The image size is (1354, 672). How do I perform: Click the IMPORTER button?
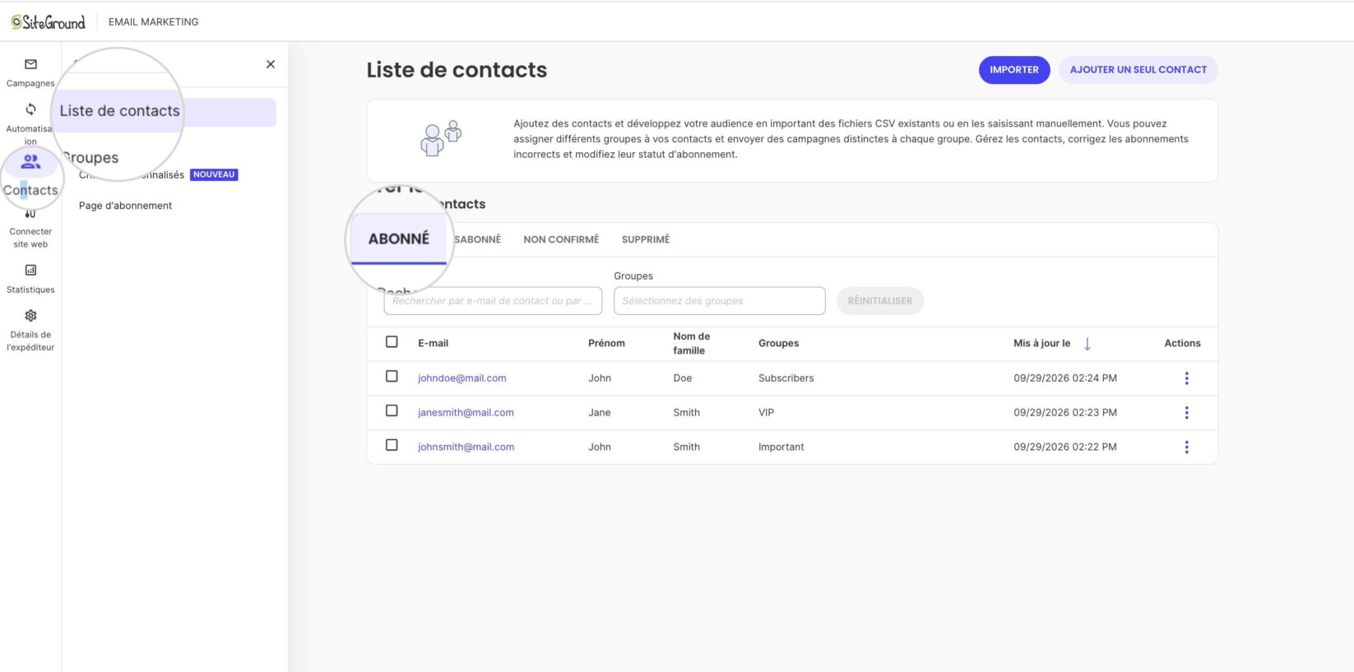[x=1014, y=70]
